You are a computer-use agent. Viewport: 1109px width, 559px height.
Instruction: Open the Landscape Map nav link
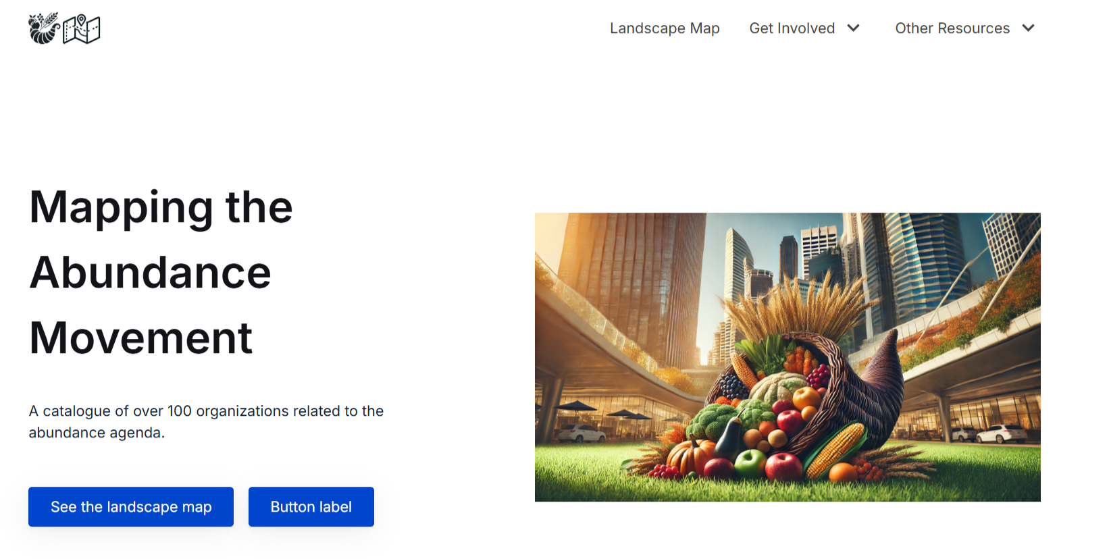(665, 28)
